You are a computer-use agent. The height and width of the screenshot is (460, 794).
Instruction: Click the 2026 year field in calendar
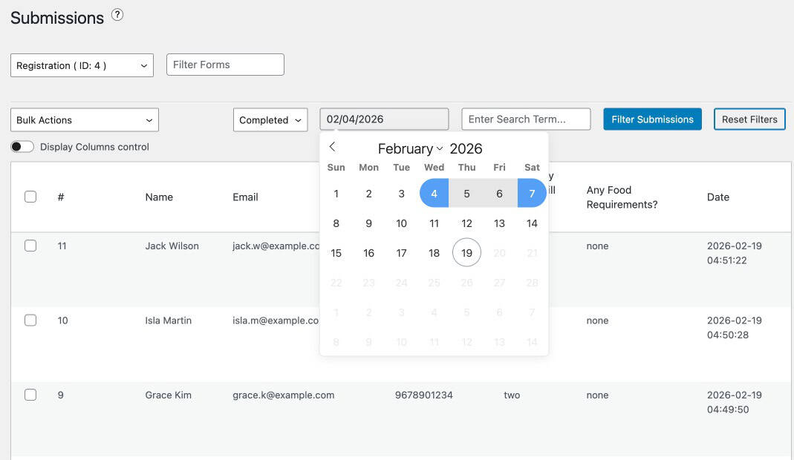point(466,149)
